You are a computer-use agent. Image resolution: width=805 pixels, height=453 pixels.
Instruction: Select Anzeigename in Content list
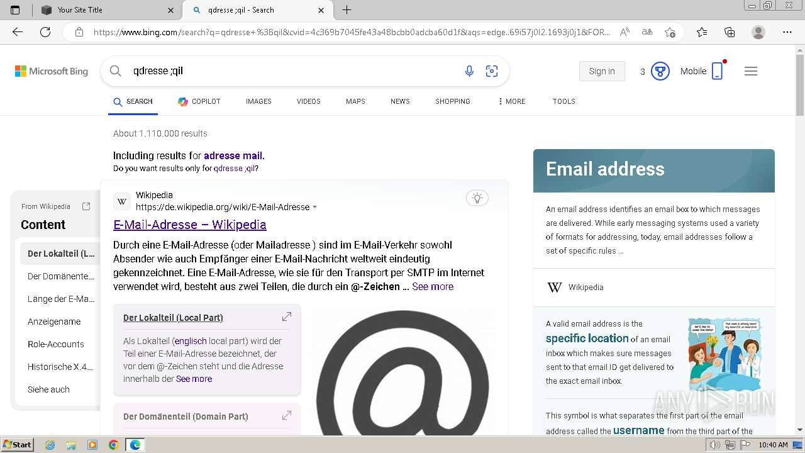coord(54,322)
